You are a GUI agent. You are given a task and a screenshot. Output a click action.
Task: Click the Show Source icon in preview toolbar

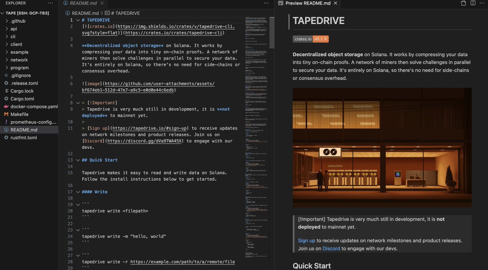tap(463, 2)
